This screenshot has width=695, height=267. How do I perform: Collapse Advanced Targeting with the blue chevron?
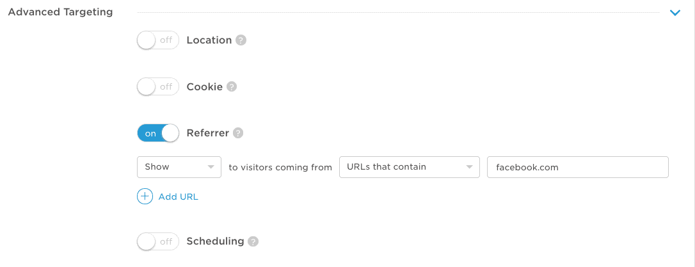675,13
